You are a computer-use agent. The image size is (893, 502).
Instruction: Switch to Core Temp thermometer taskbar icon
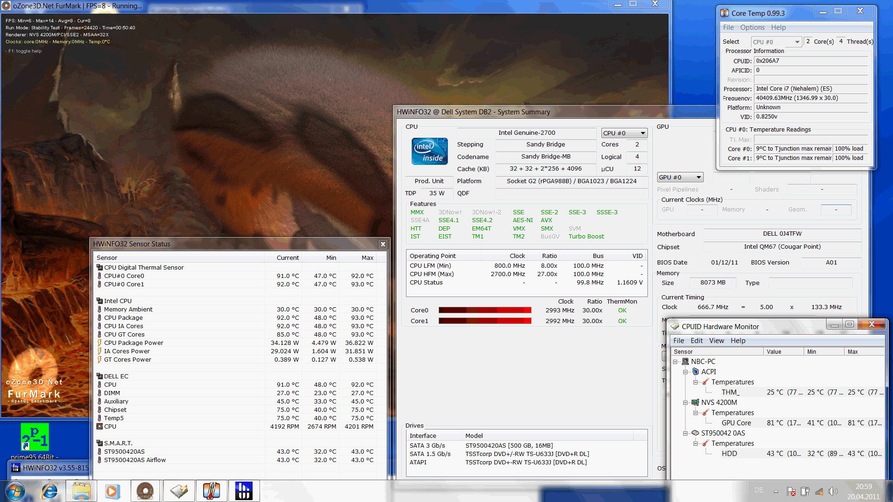click(x=211, y=491)
